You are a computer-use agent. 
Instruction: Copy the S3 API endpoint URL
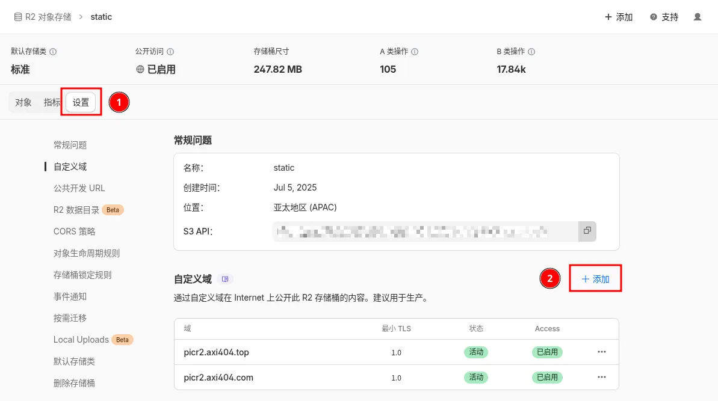point(587,231)
